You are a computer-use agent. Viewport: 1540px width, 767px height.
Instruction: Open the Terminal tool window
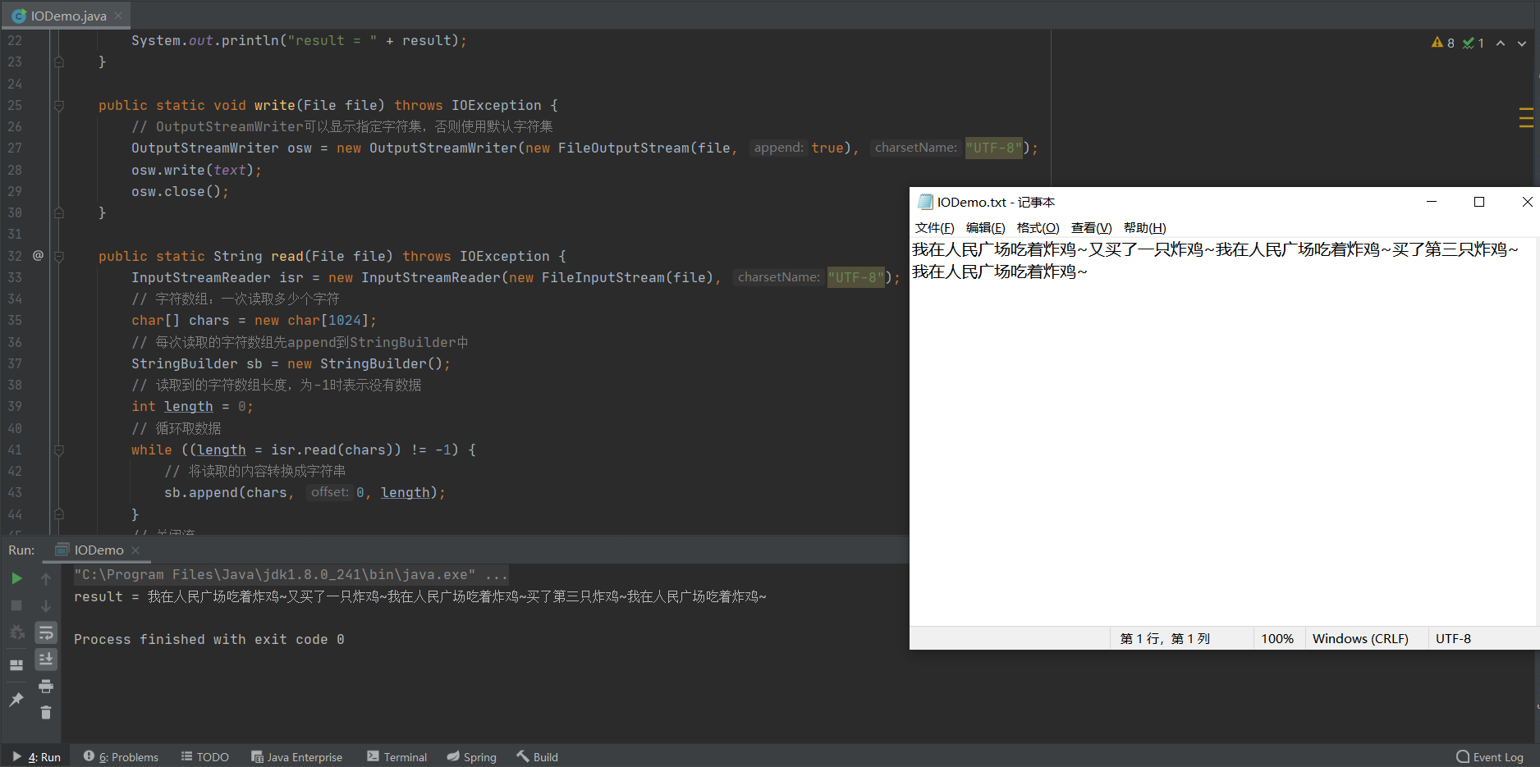click(397, 757)
